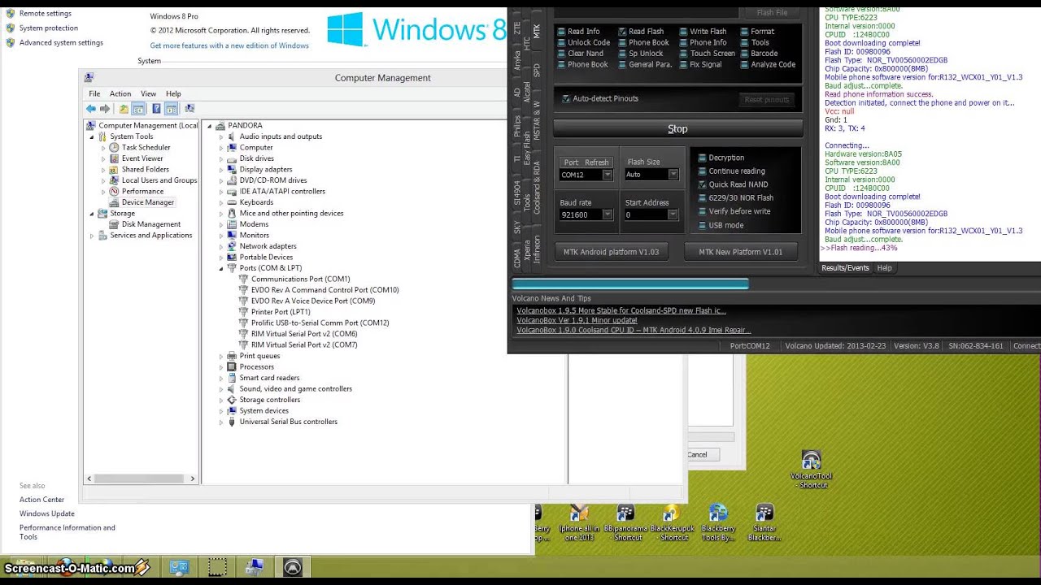The image size is (1041, 585).
Task: Click the up-one-level folder toolbar icon
Action: 124,109
